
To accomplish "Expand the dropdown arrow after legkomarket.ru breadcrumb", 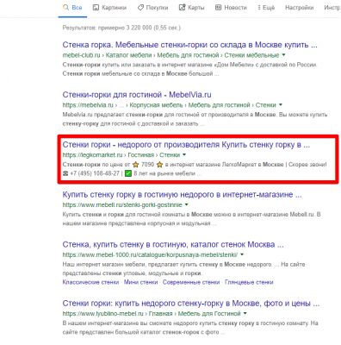I will [184, 155].
